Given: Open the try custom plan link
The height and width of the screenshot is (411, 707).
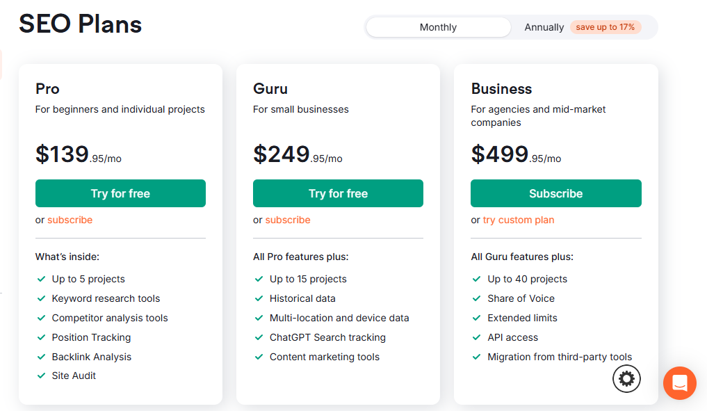Looking at the screenshot, I should pyautogui.click(x=519, y=220).
